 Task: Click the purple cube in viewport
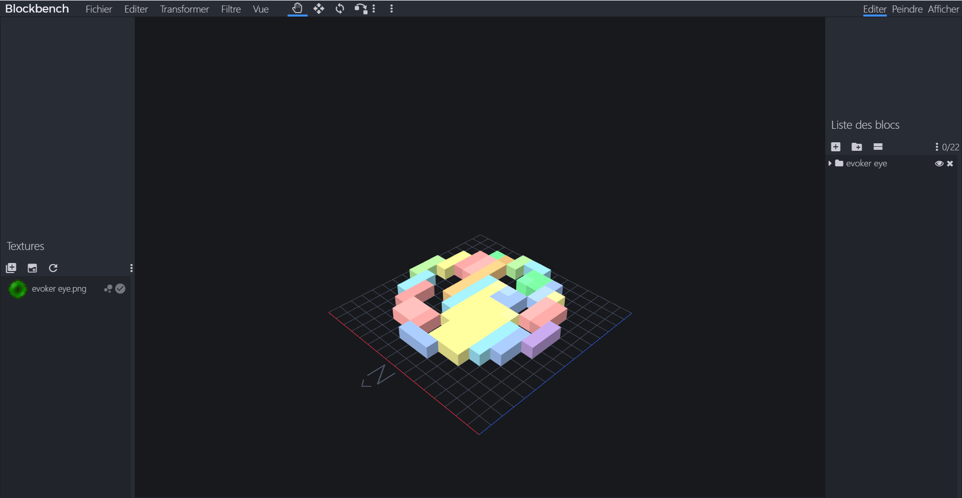pos(541,339)
